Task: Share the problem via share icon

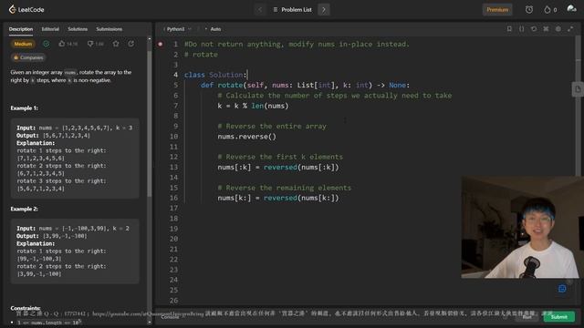Action: pyautogui.click(x=131, y=44)
